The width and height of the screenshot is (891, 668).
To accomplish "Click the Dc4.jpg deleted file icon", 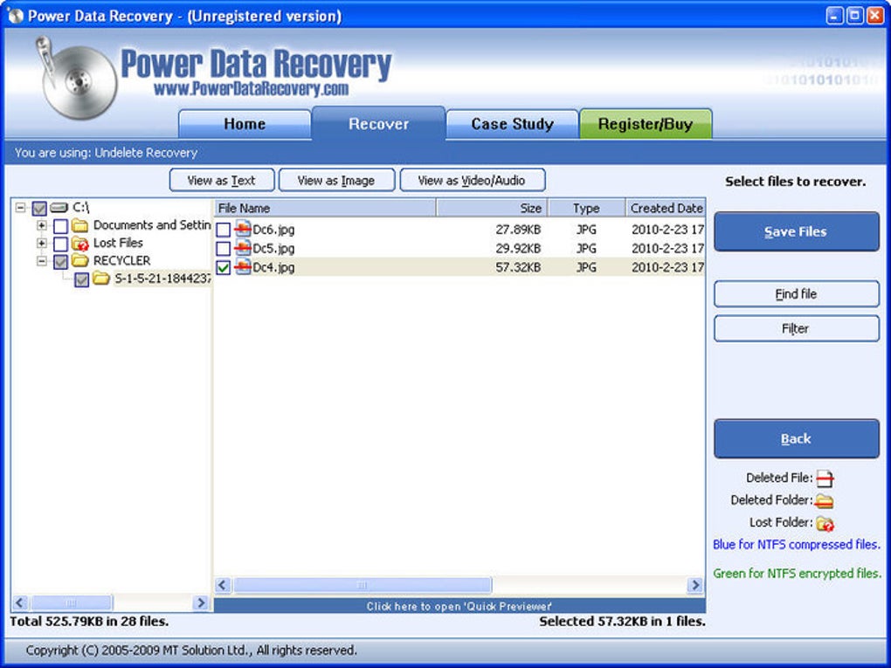I will pyautogui.click(x=243, y=266).
